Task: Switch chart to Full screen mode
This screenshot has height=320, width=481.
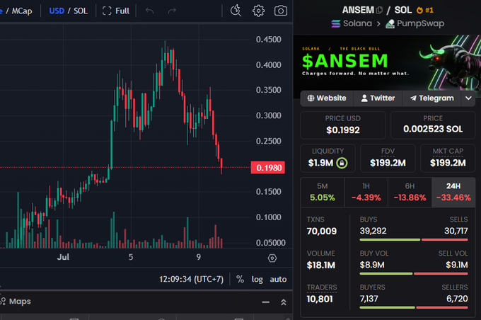Action: 115,11
